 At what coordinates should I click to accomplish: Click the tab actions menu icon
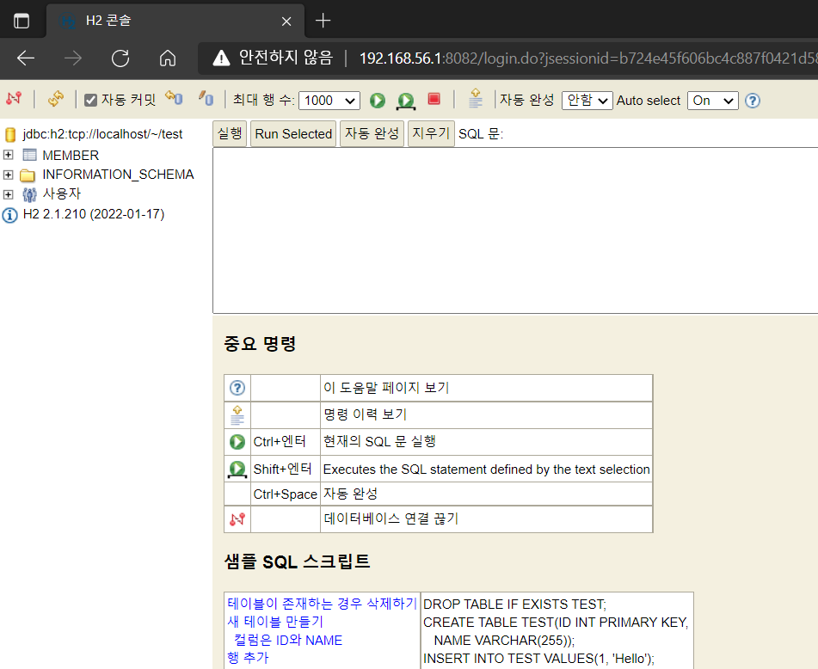tap(22, 21)
